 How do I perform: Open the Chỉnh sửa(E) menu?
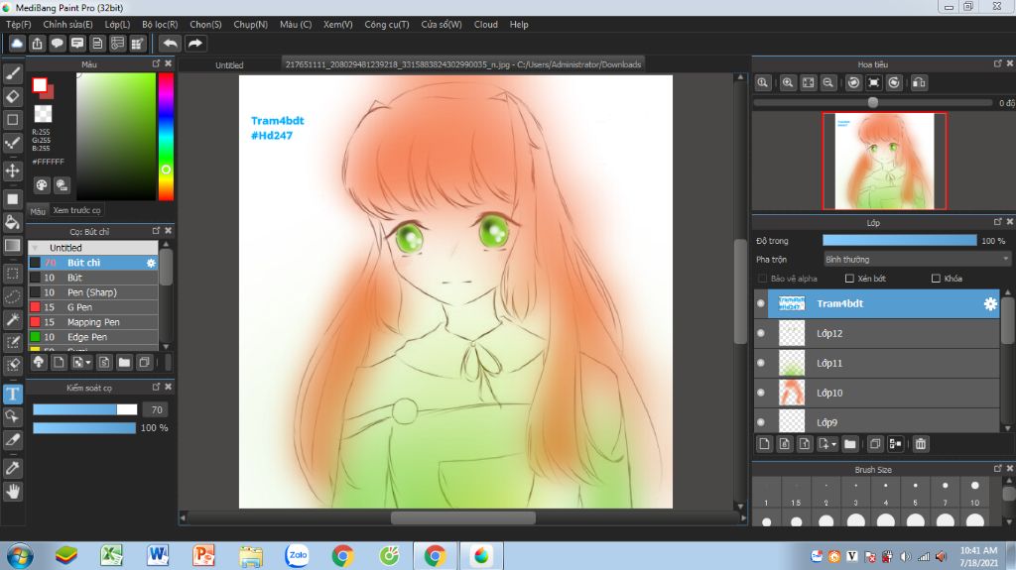[x=68, y=25]
